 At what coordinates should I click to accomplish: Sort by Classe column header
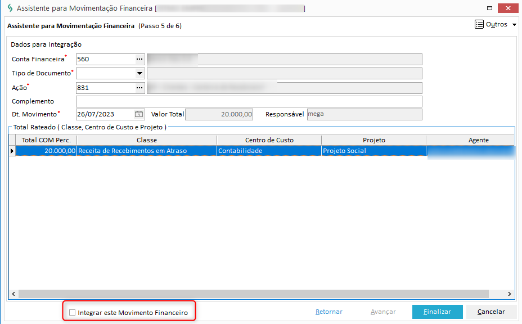(x=146, y=140)
